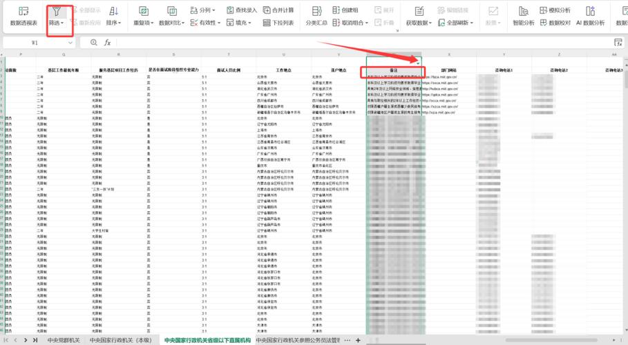Select the 咨询电话1 header cell
Viewport: 628px width, 345px height.
tap(504, 70)
